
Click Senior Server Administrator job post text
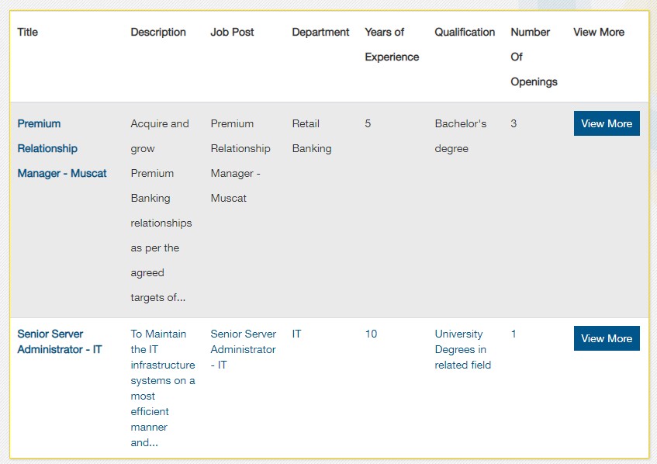pyautogui.click(x=243, y=349)
